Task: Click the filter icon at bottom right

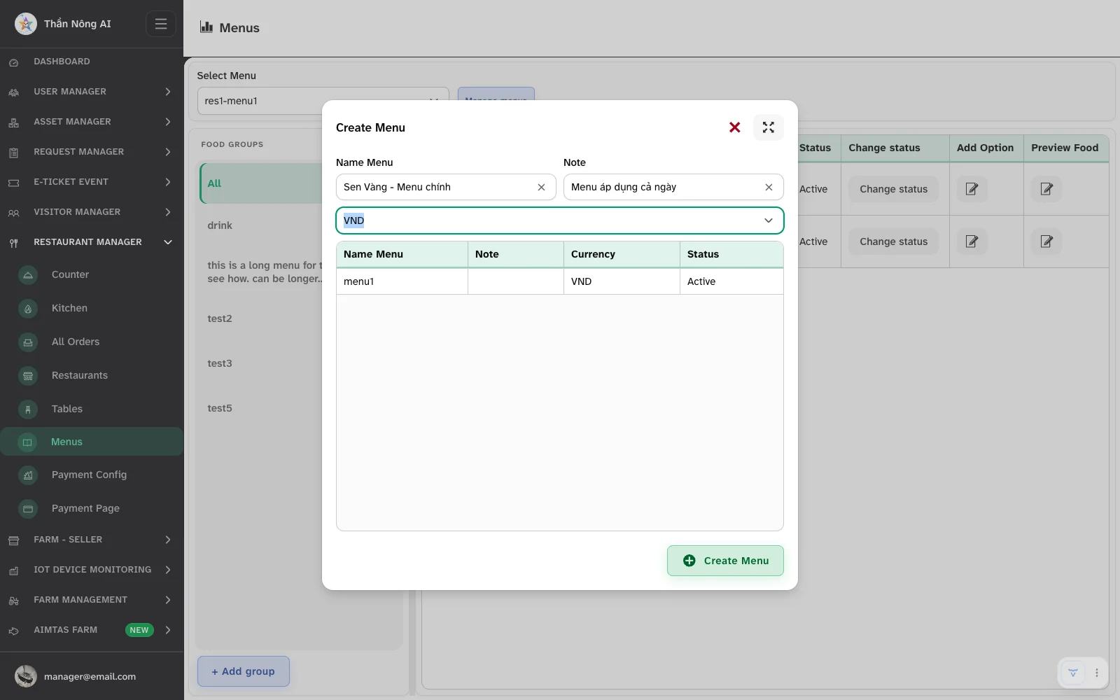Action: pos(1072,673)
